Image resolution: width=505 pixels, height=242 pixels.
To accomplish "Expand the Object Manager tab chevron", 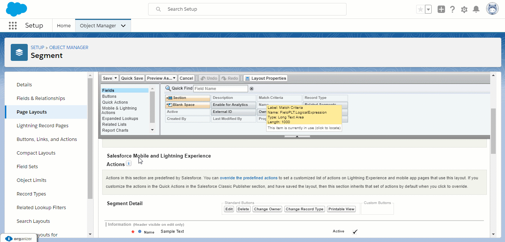I will point(123,26).
